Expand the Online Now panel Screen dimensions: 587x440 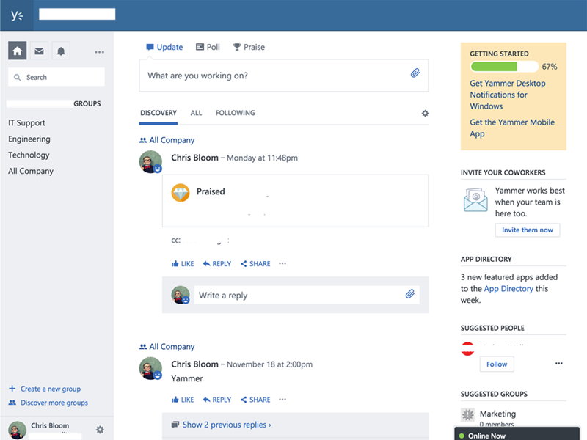(x=488, y=434)
